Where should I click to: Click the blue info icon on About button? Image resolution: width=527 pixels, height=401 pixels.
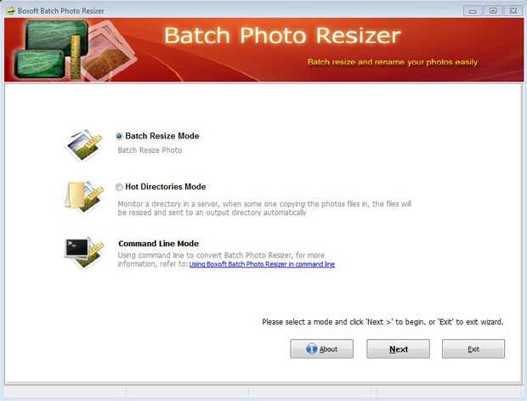click(x=312, y=348)
